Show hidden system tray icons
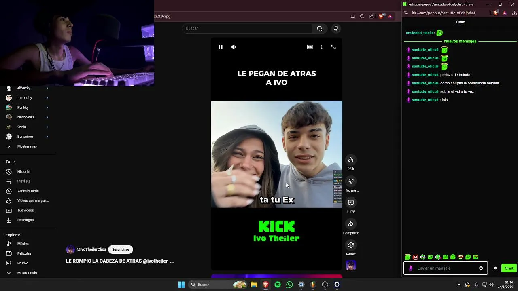This screenshot has height=291, width=518. (459, 285)
